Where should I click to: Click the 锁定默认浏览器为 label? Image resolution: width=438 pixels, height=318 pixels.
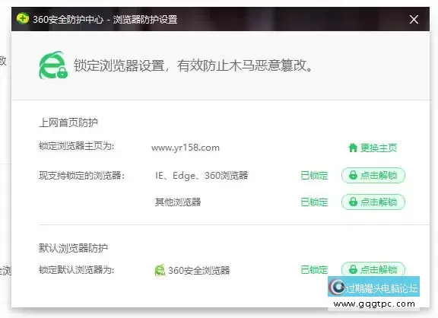[x=77, y=269]
